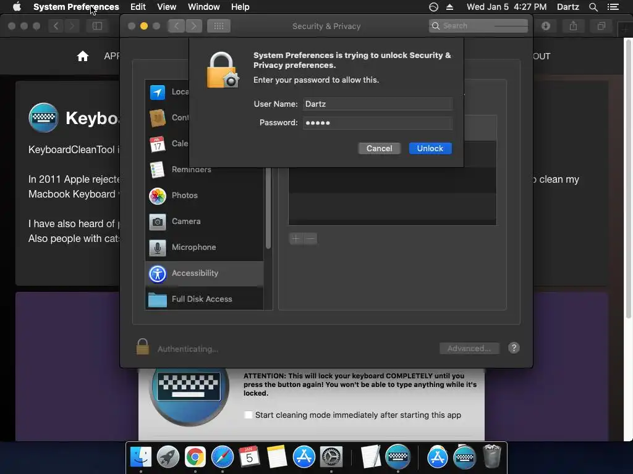Open Calendar from the Dock

(250, 457)
